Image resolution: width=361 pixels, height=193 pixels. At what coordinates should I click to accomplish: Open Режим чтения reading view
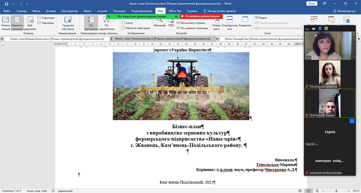(x=5, y=23)
